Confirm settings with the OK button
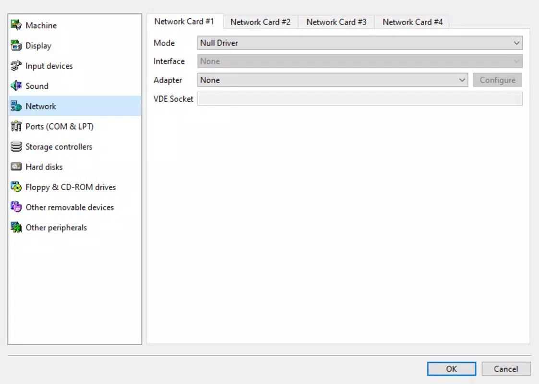Image resolution: width=539 pixels, height=384 pixels. tap(451, 369)
